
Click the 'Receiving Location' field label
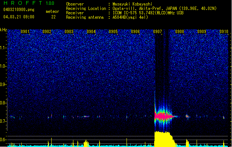[x=86, y=8]
